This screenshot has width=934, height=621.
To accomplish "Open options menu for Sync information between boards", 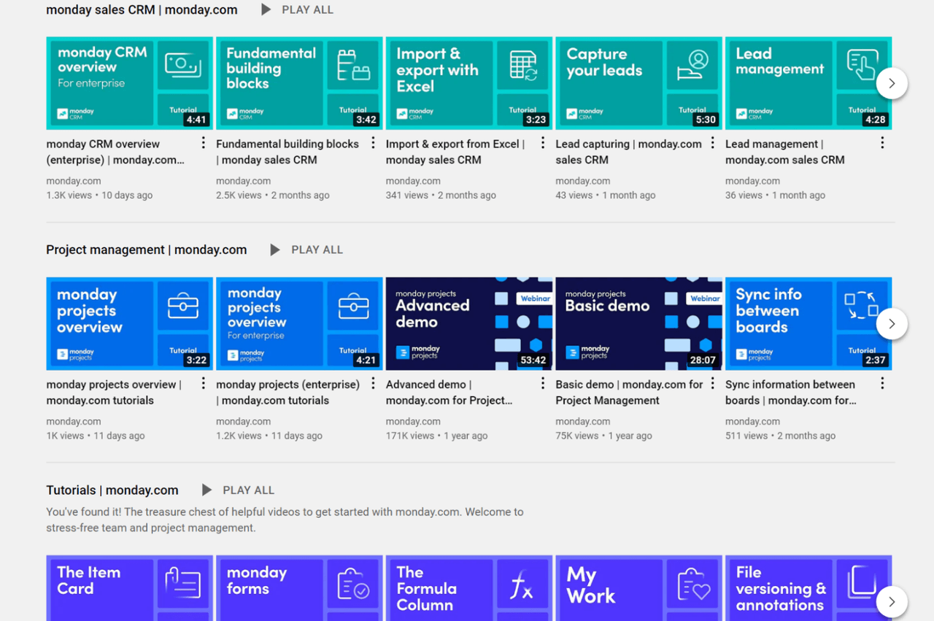I will 882,383.
